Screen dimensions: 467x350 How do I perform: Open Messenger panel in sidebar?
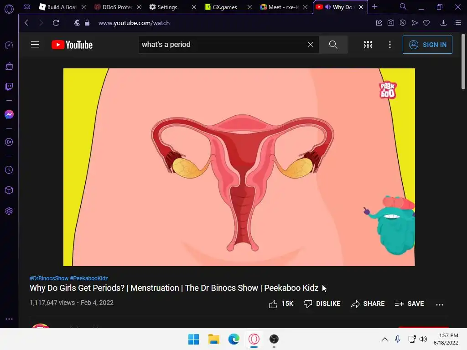point(9,114)
